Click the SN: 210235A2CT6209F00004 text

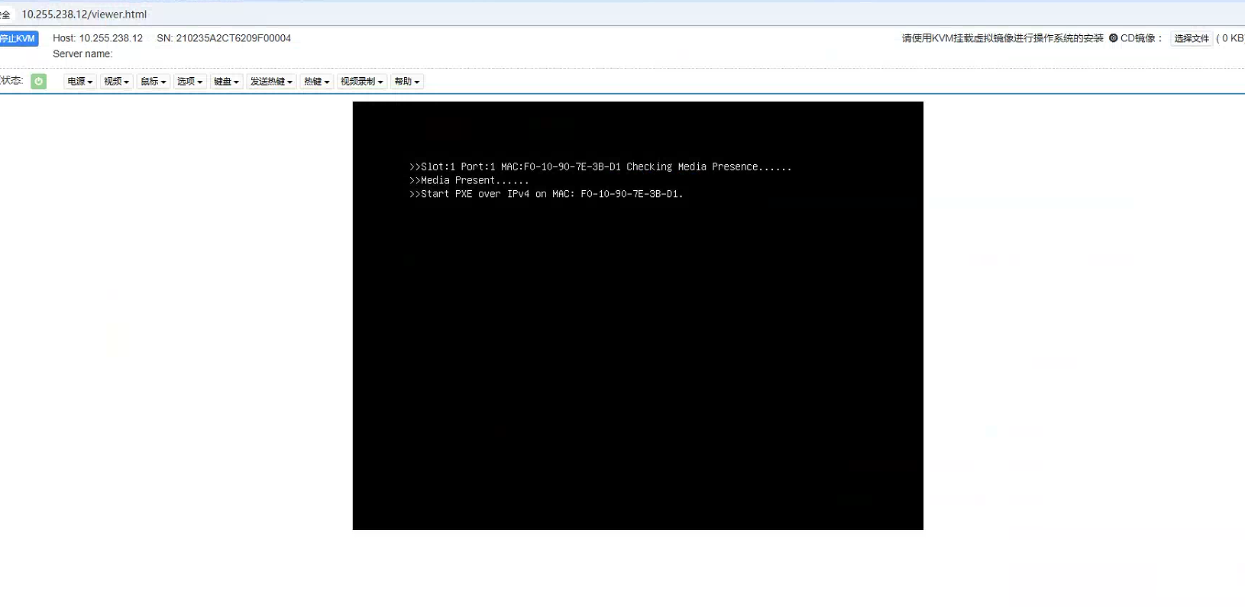pos(224,38)
